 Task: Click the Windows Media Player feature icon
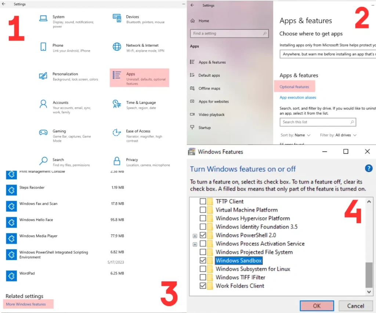[11, 239]
